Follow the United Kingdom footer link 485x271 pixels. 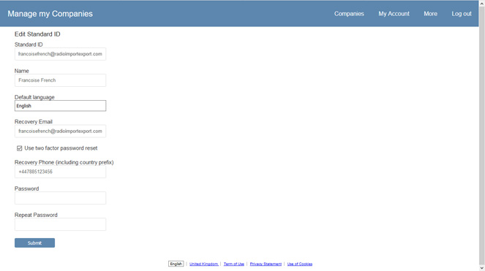pyautogui.click(x=204, y=264)
